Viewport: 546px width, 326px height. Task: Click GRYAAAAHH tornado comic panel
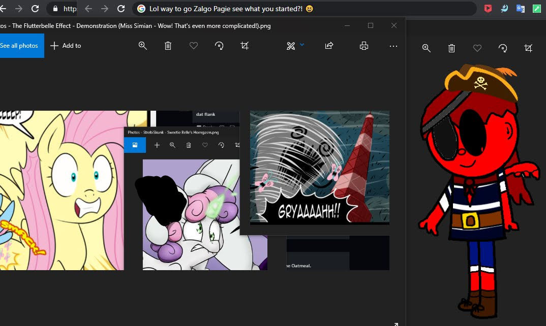click(x=320, y=167)
